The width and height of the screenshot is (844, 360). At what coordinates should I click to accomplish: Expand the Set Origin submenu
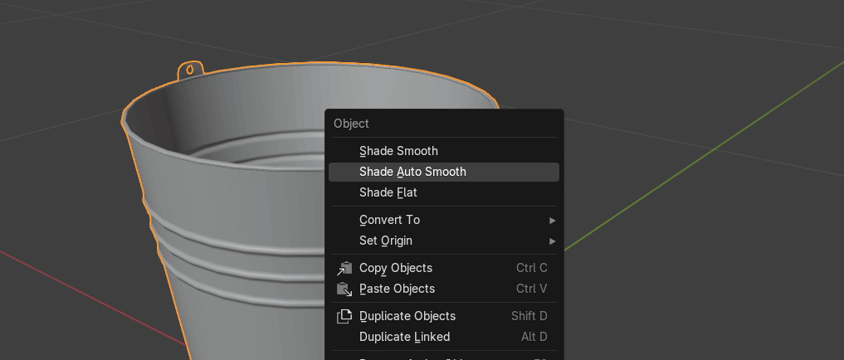[385, 241]
